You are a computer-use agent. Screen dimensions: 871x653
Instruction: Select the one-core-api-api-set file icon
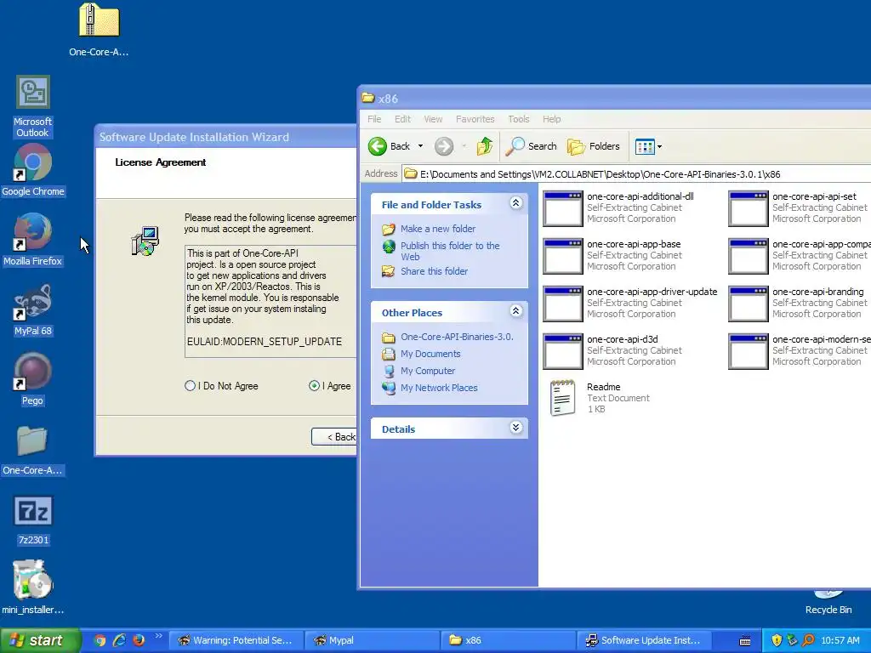(x=749, y=208)
